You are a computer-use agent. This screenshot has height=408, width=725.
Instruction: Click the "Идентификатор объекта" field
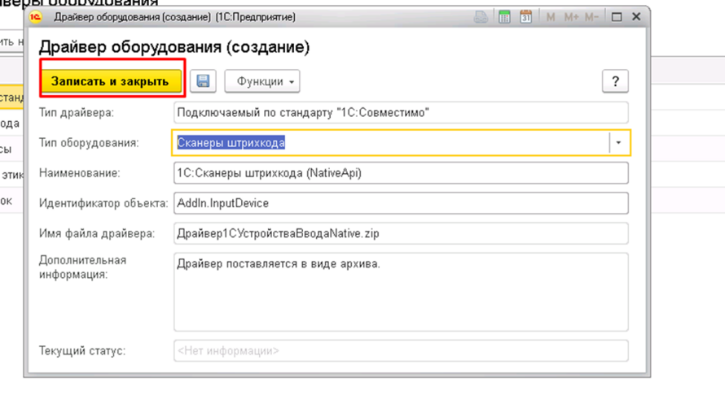pyautogui.click(x=401, y=203)
